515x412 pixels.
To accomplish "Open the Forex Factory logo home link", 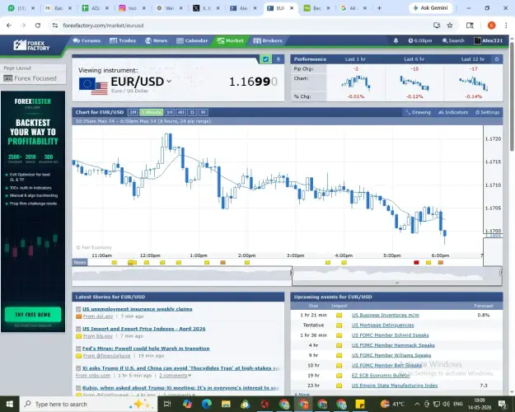I will [31, 45].
